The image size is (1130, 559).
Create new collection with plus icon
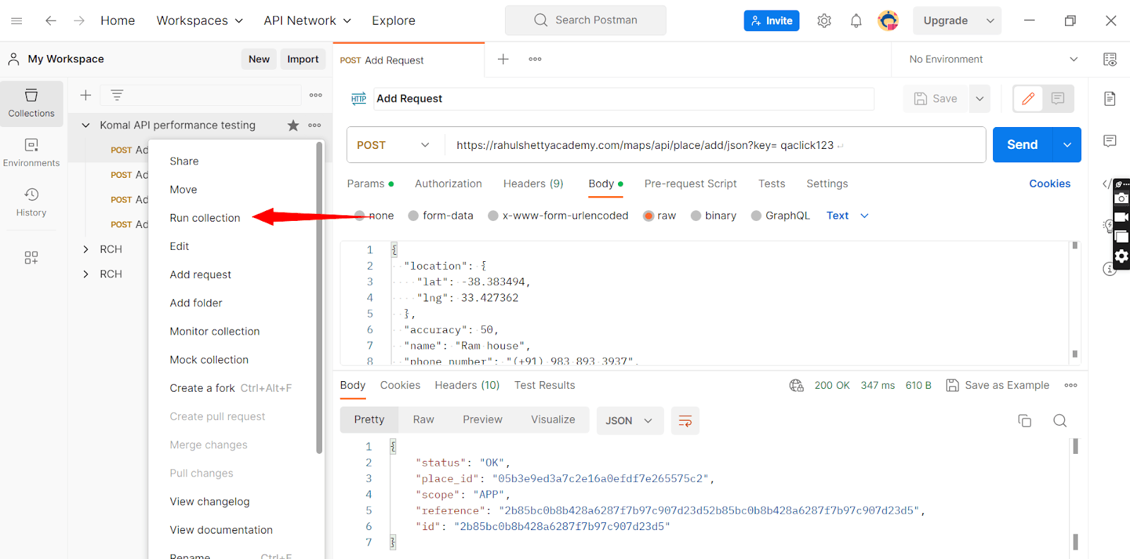tap(85, 95)
